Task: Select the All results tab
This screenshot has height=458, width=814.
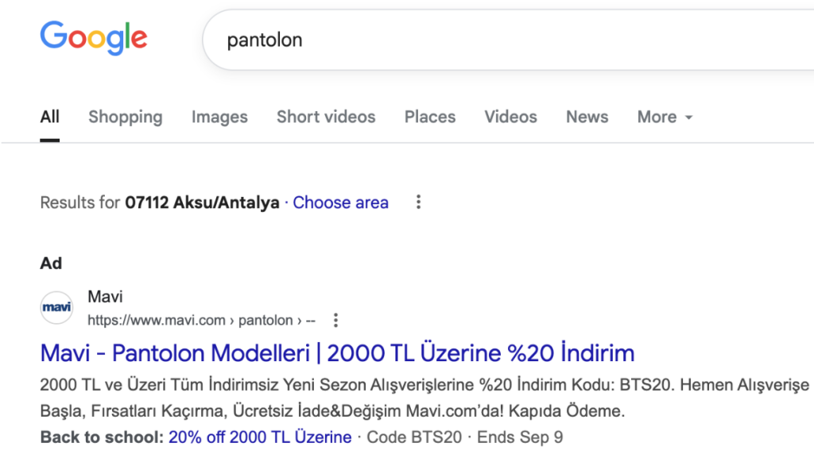Action: (x=50, y=117)
